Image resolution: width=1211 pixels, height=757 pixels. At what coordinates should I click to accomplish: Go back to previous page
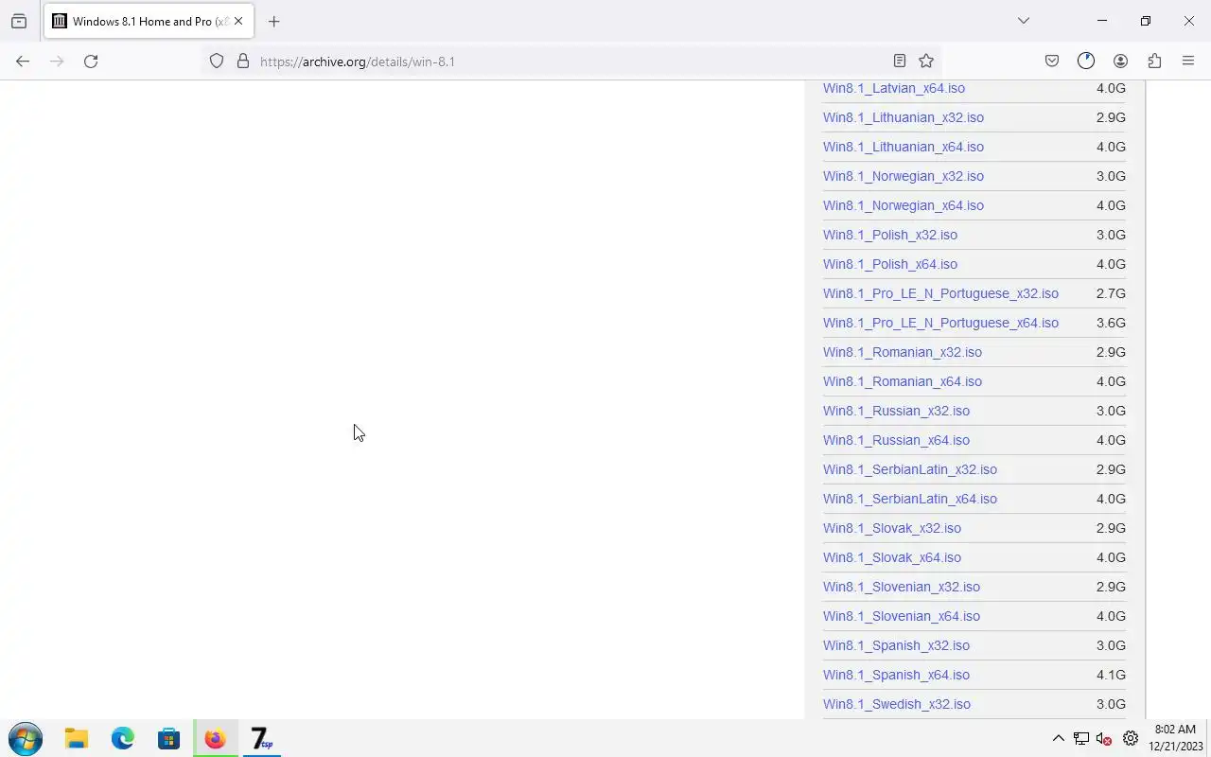[23, 62]
